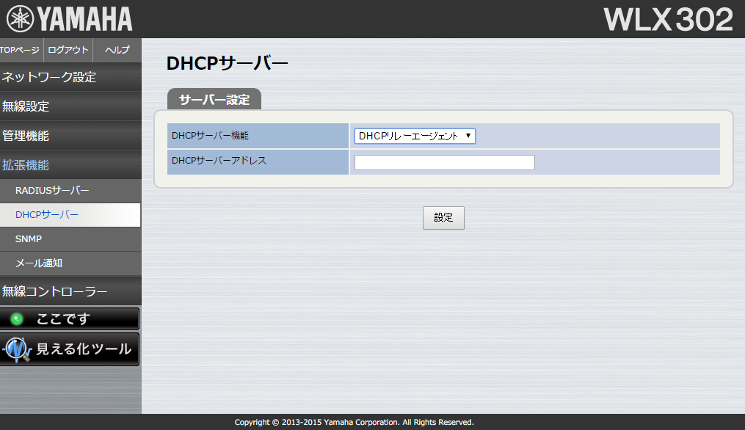Viewport: 745px width, 430px height.
Task: Open the ネットワーク設定 menu
Action: pos(48,77)
